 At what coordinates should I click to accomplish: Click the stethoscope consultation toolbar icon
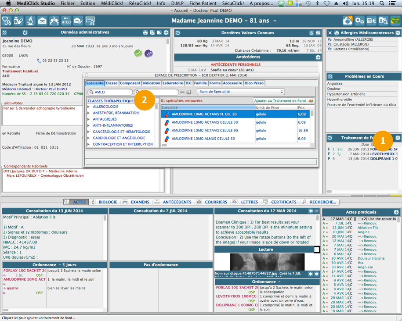tap(7, 21)
